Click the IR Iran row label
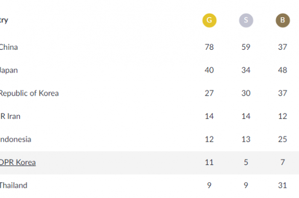 coord(10,116)
